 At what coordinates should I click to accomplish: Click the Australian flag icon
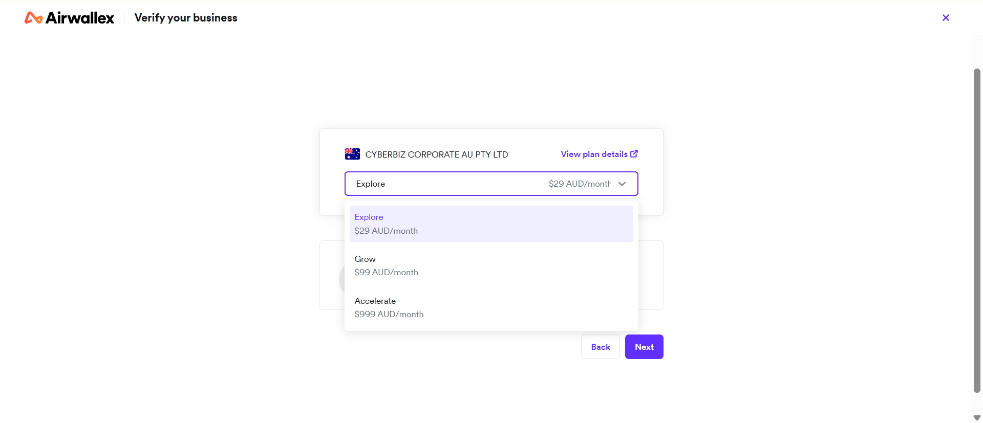[352, 154]
